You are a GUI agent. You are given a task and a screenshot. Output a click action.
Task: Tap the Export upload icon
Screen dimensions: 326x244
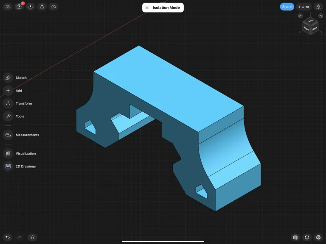point(42,7)
